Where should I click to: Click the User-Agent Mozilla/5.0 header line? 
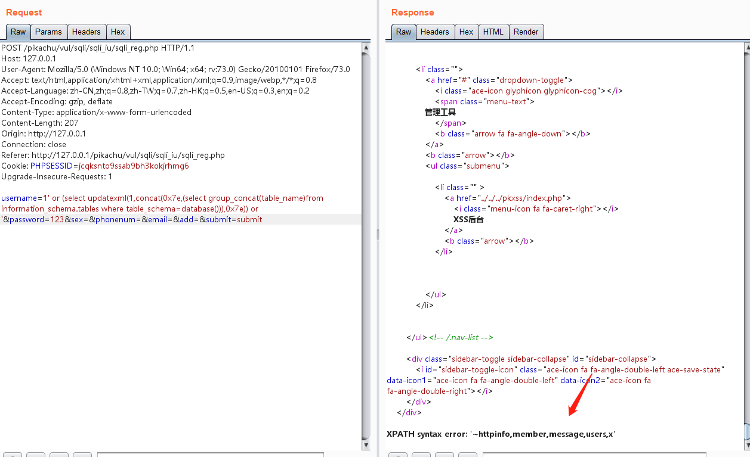tap(175, 69)
